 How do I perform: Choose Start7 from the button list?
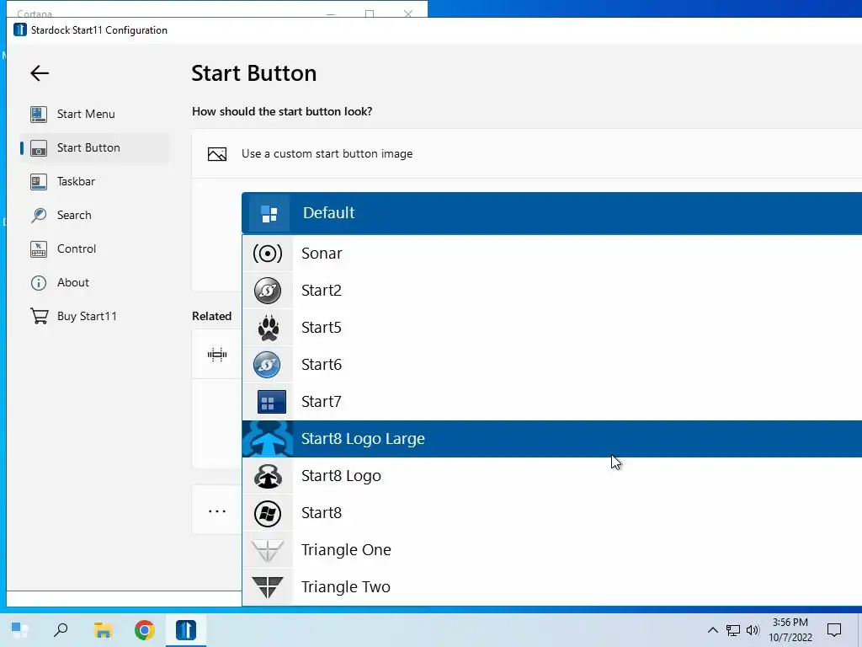pyautogui.click(x=552, y=402)
